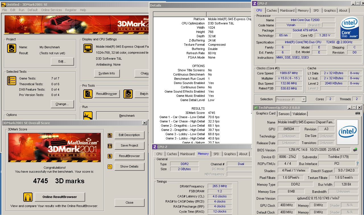Click the Online ResultBrowser button
The image size is (364, 215).
60,197
